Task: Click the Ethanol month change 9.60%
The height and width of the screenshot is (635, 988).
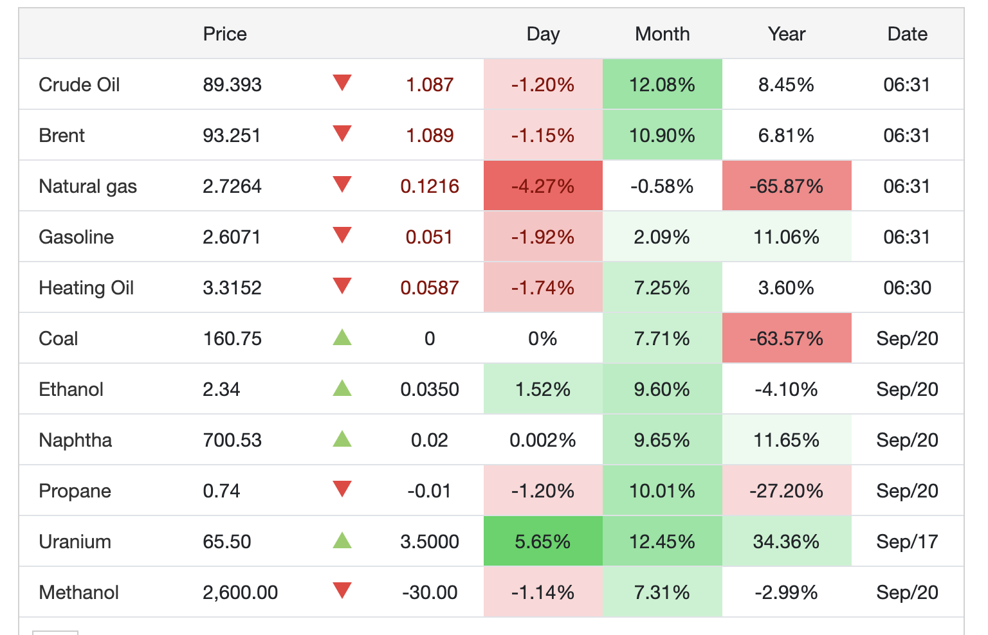Action: (x=663, y=389)
